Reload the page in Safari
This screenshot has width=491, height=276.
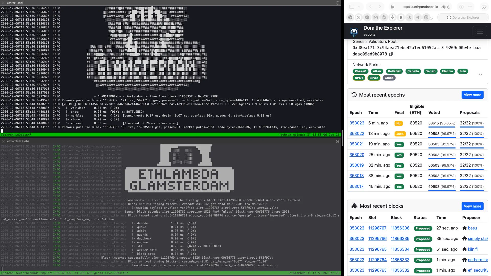tap(449, 7)
